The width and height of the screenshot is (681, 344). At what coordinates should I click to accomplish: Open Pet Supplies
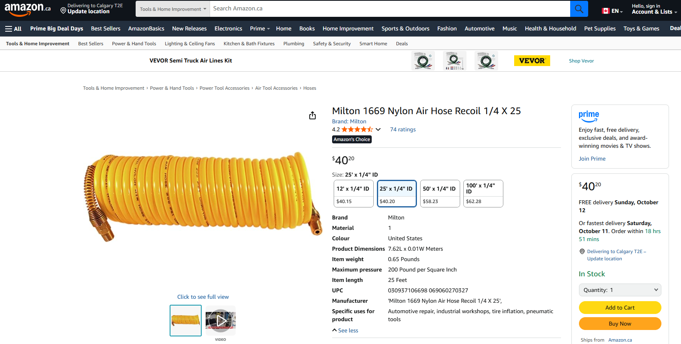click(600, 28)
